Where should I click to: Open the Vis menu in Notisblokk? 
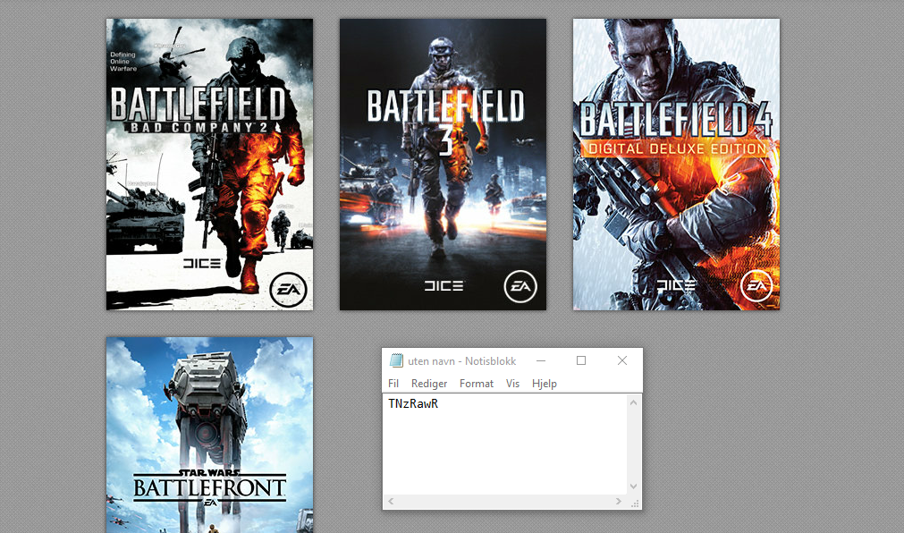[x=512, y=384]
